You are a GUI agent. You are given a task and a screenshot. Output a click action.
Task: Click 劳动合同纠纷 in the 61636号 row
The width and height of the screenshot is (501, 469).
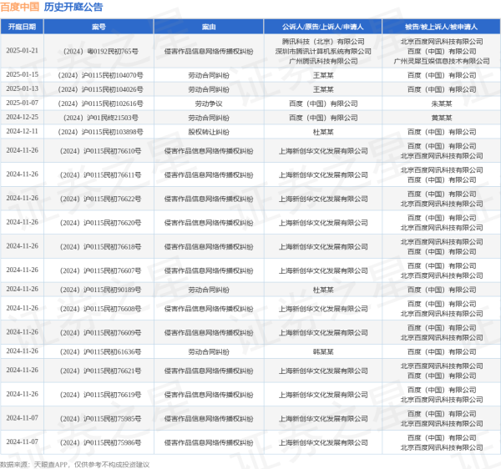coord(209,352)
